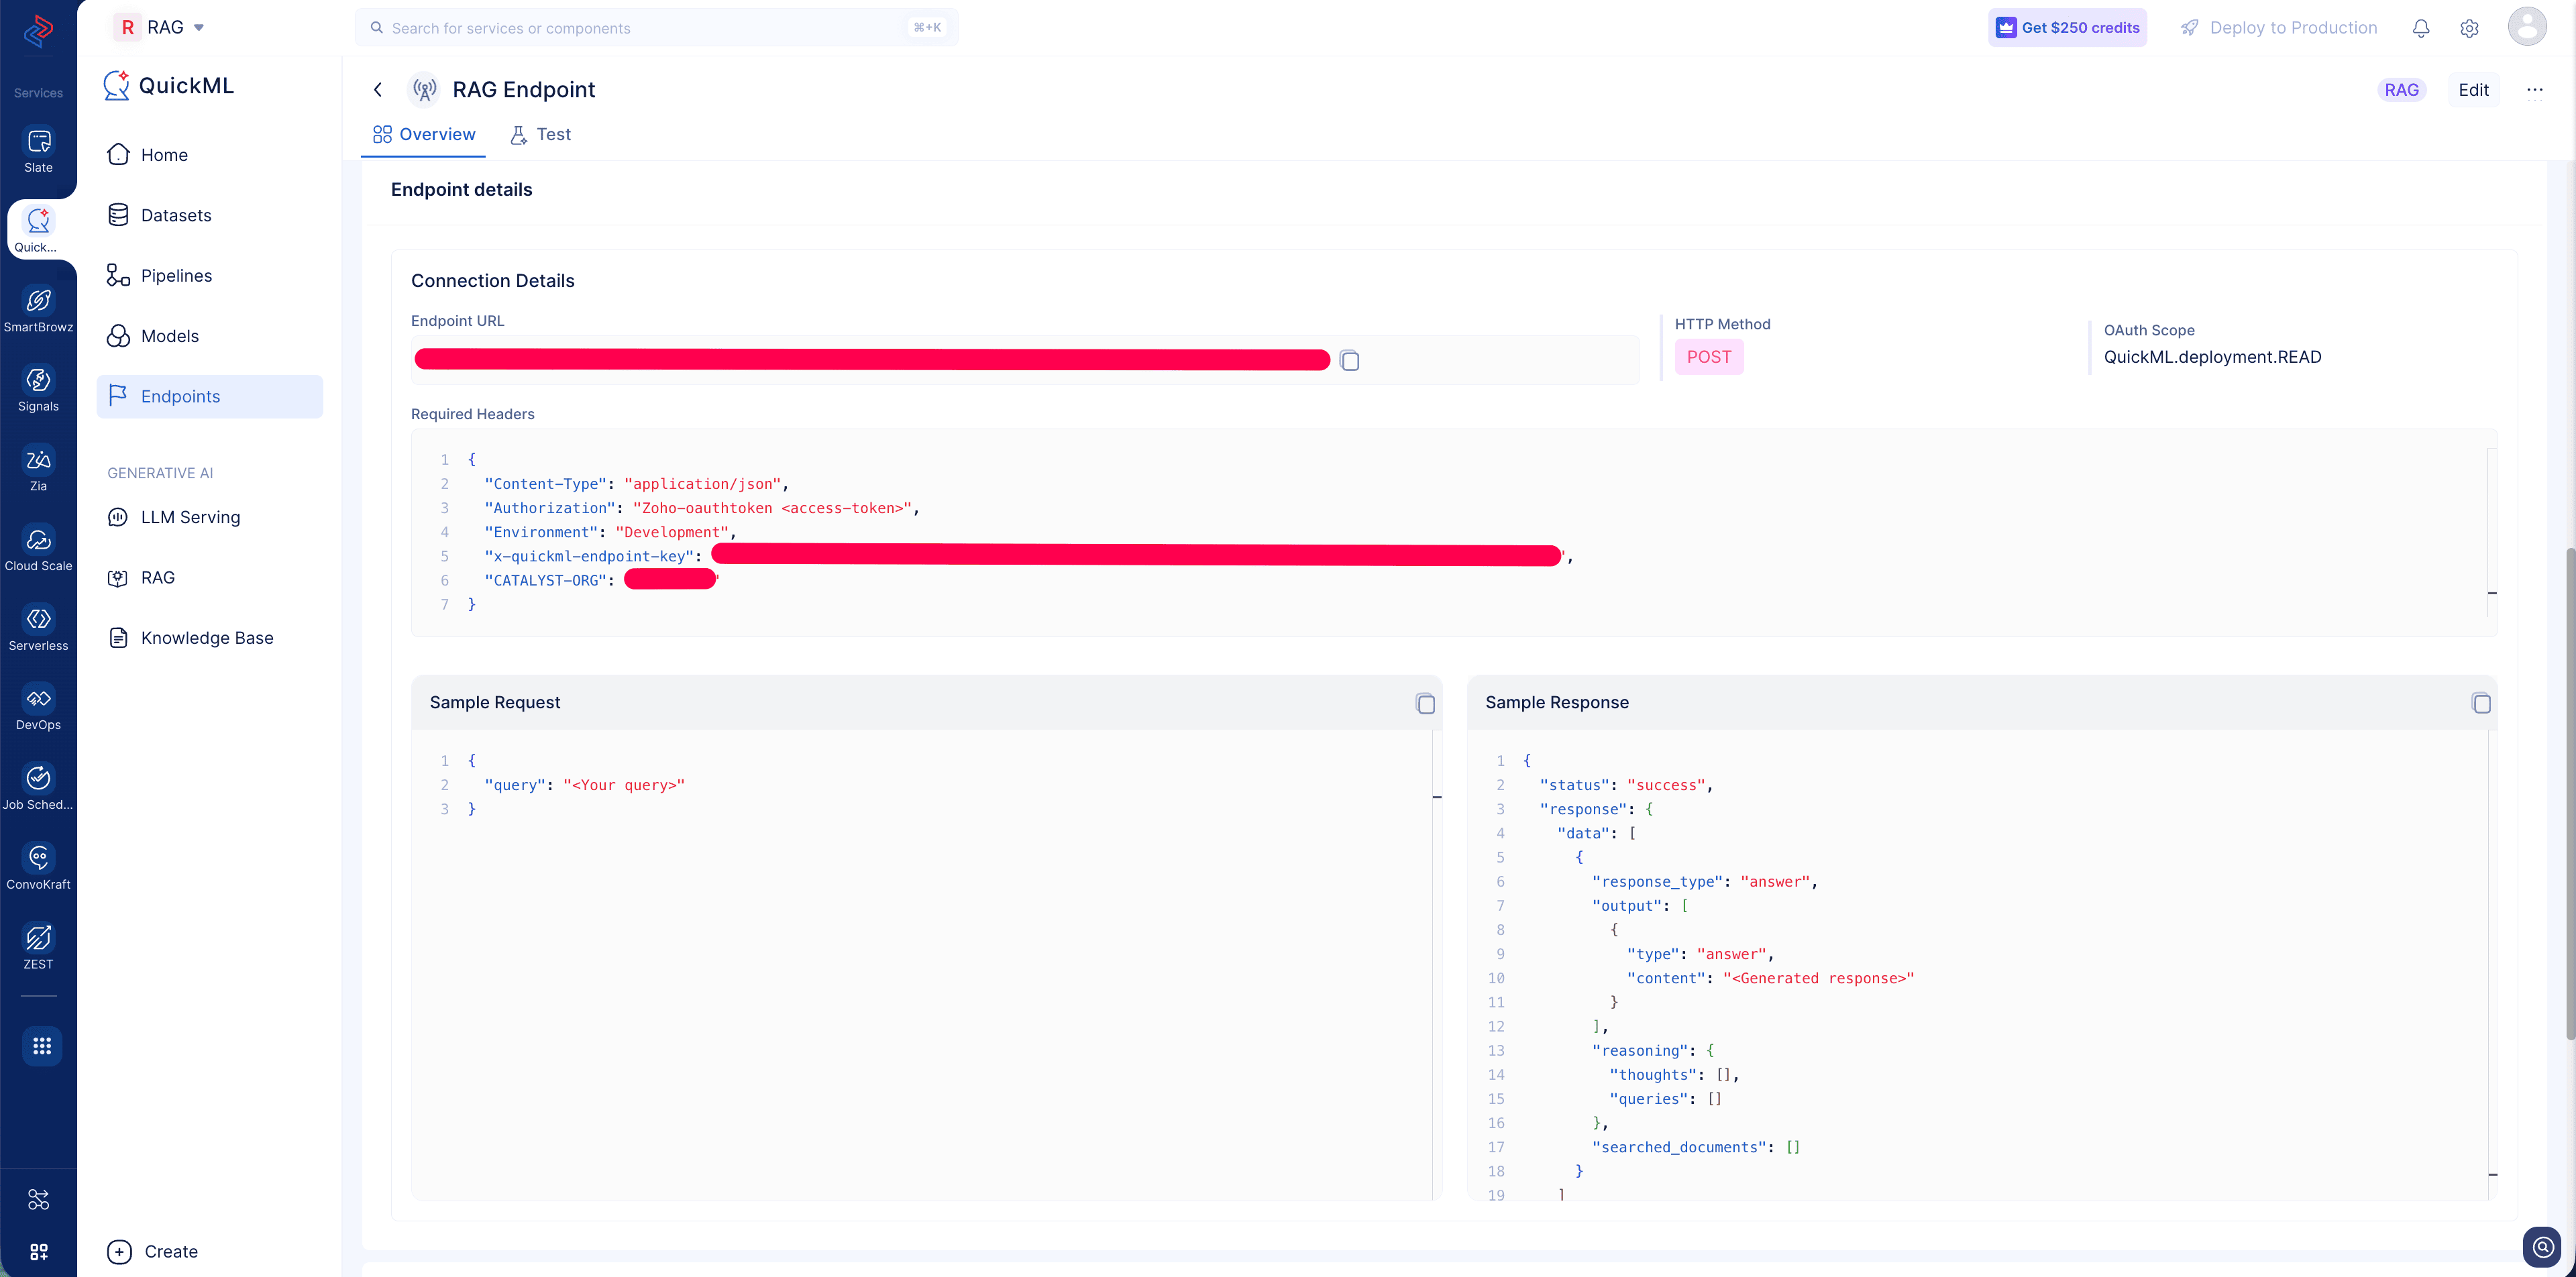Click the "Authorization" header line
Image resolution: width=2576 pixels, height=1277 pixels.
[702, 508]
